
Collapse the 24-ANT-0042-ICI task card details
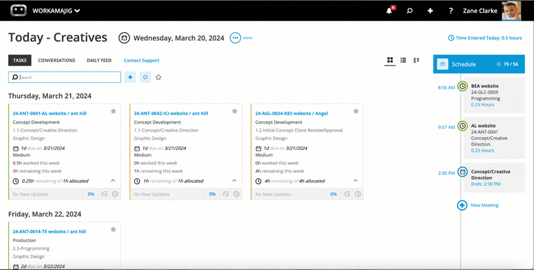pyautogui.click(x=234, y=181)
